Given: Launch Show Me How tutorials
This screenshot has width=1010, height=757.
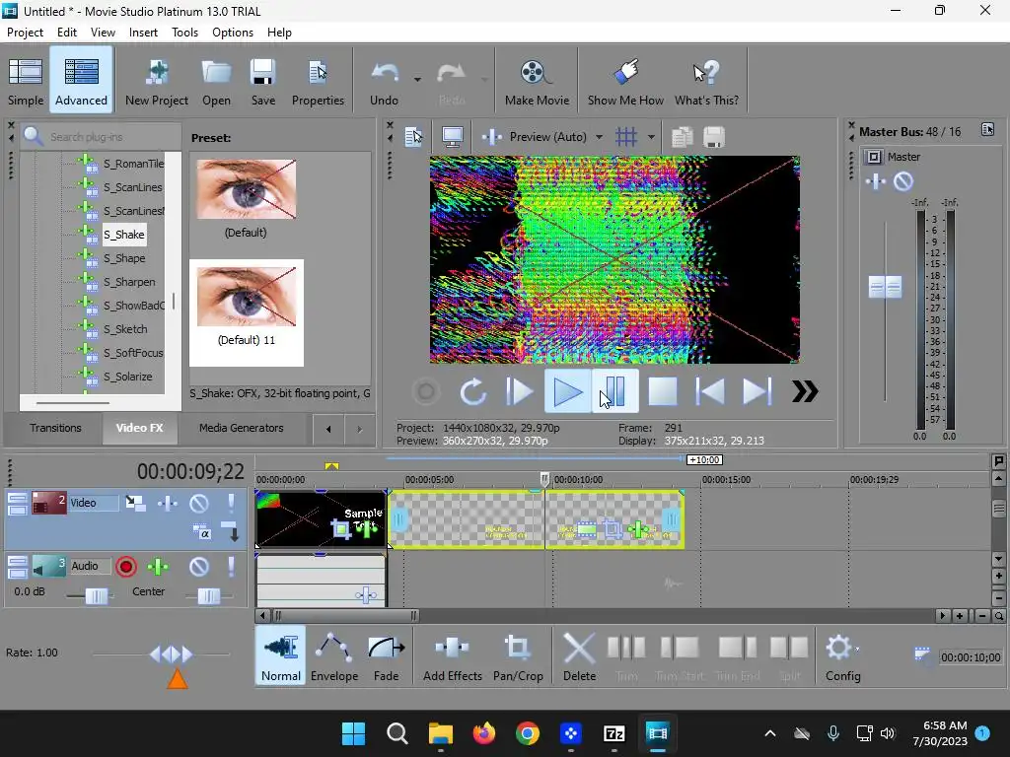Looking at the screenshot, I should [x=624, y=81].
